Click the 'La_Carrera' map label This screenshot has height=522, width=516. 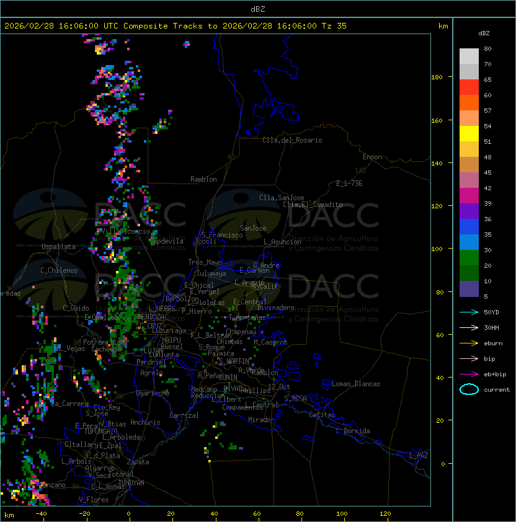point(70,404)
